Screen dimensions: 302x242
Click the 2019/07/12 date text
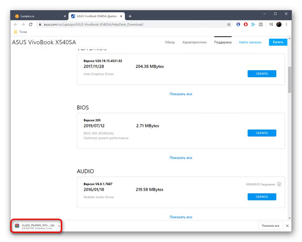click(x=94, y=126)
